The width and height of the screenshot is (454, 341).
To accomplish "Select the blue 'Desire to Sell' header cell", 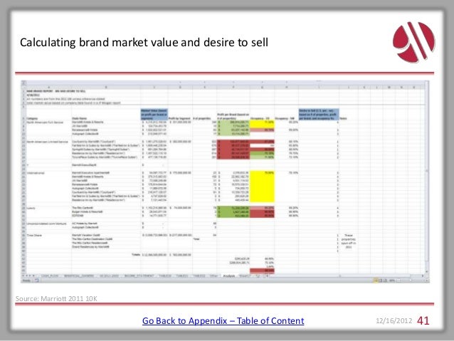I will click(x=319, y=115).
